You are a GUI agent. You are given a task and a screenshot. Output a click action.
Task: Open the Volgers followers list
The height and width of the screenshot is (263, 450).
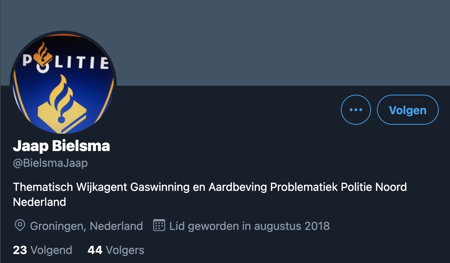[116, 250]
